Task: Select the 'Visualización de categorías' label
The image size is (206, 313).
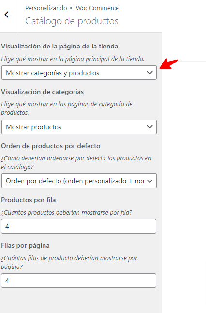Action: point(42,92)
